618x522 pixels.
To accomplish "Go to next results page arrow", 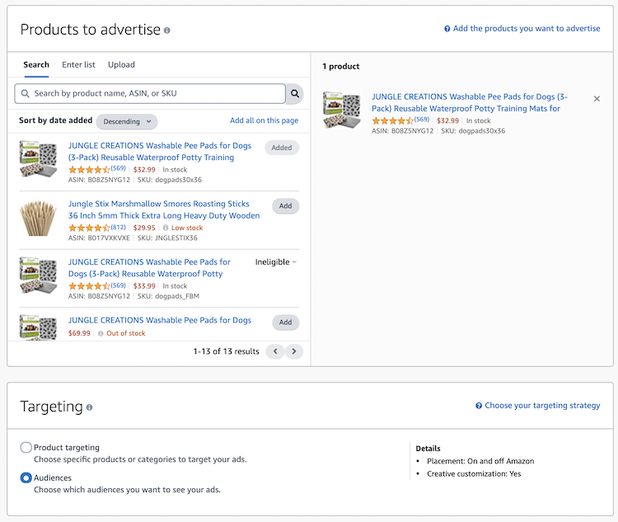I will (294, 351).
